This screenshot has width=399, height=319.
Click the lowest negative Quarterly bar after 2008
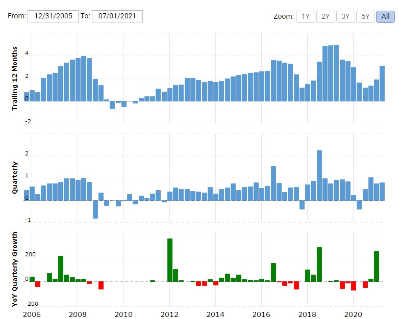click(95, 209)
